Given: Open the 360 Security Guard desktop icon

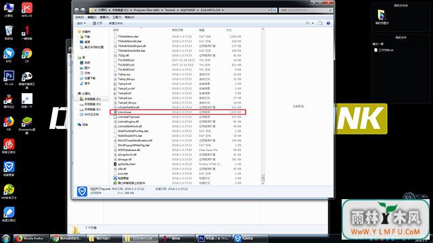Looking at the screenshot, I should tap(9, 191).
